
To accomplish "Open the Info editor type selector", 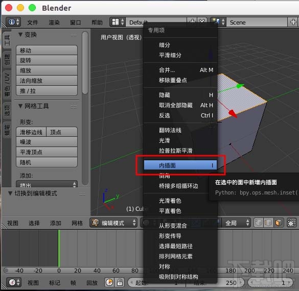I will [x=13, y=22].
